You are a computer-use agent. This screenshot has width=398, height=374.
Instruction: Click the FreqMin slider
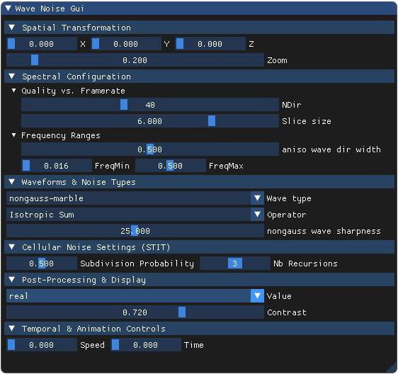point(57,166)
